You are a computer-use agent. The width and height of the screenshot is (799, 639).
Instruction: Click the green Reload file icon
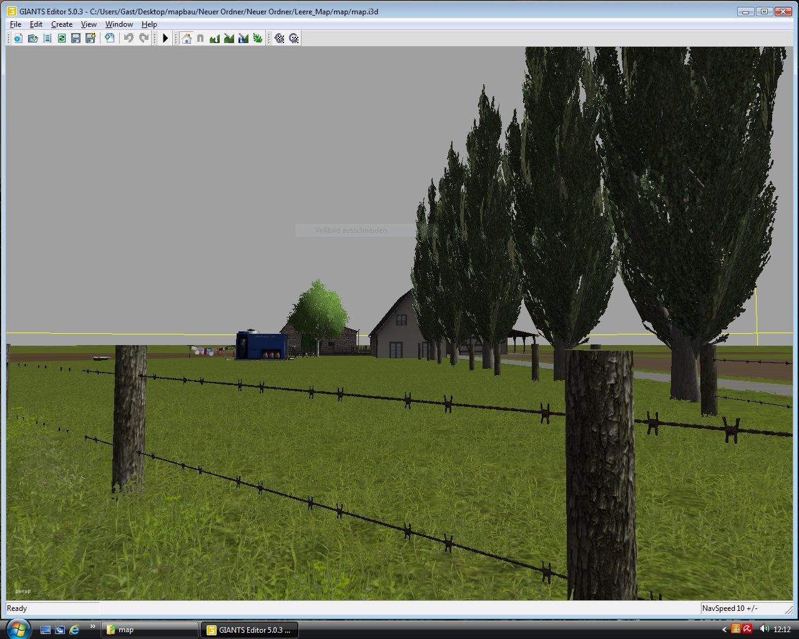[x=62, y=39]
